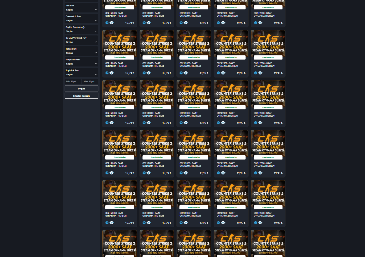Click into the Max. Fiyat price field
This screenshot has width=365, height=257.
tap(90, 81)
